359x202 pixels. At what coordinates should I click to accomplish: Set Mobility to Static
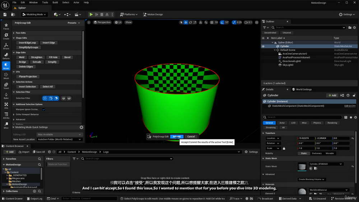tap(304, 153)
